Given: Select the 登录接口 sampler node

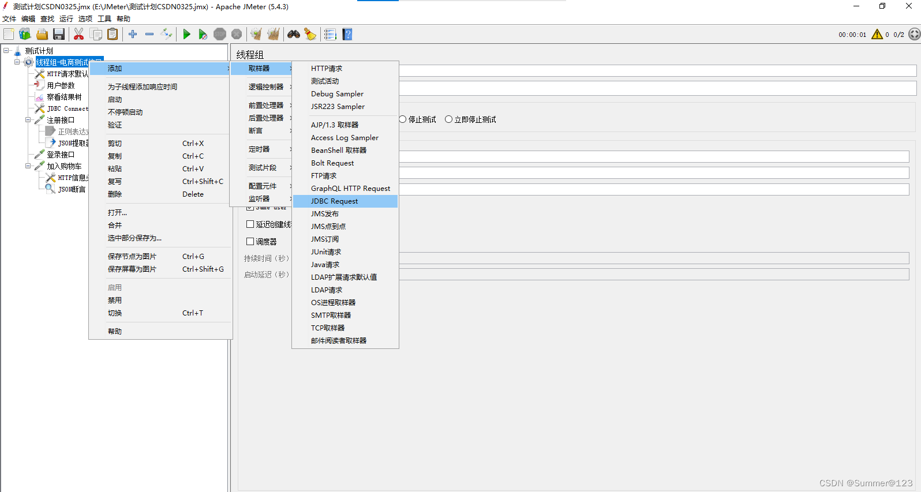Looking at the screenshot, I should [61, 155].
